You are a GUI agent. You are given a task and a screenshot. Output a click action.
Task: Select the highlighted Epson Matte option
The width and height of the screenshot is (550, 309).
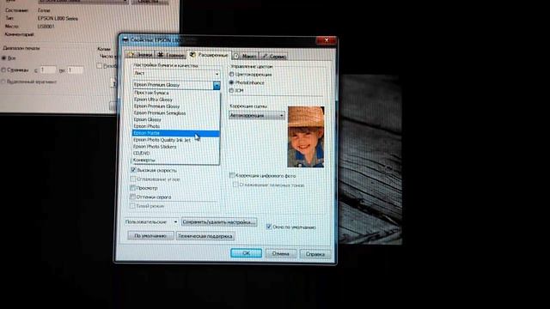click(x=175, y=133)
